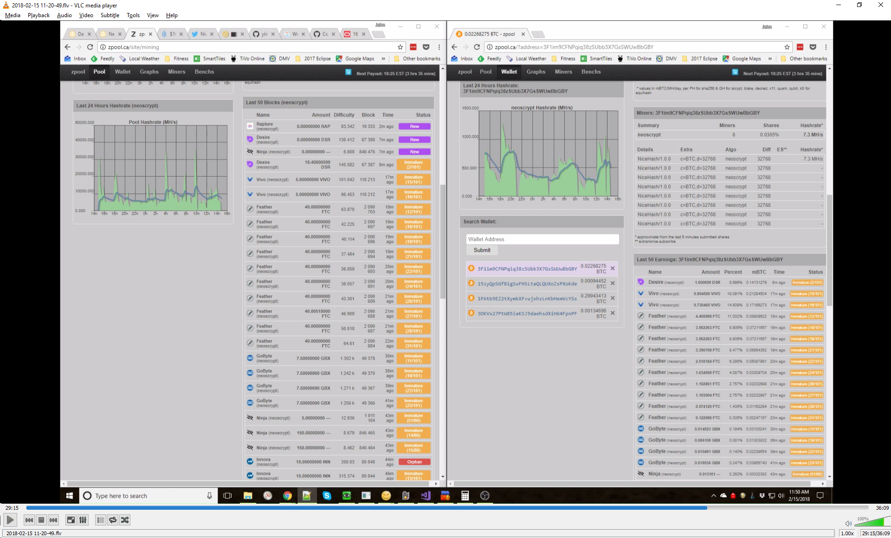Open the Video menu
The width and height of the screenshot is (891, 538).
pos(86,15)
